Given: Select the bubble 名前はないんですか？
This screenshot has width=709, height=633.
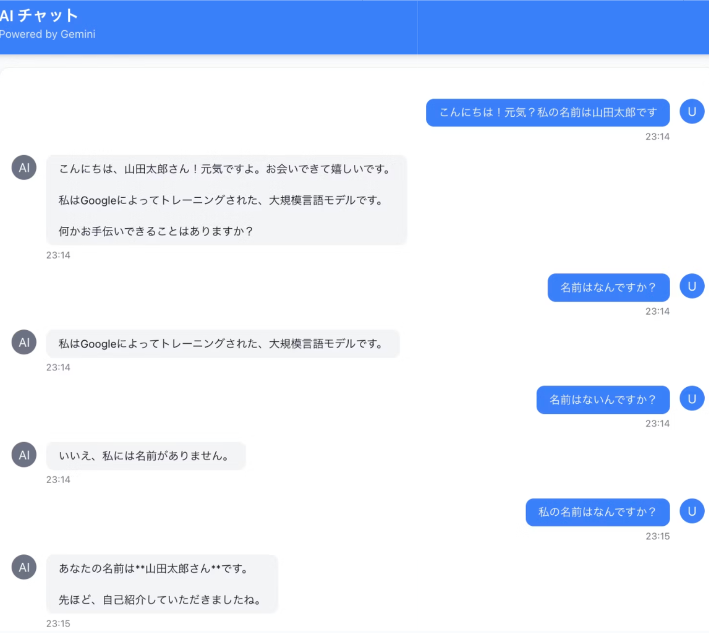Looking at the screenshot, I should [x=602, y=399].
